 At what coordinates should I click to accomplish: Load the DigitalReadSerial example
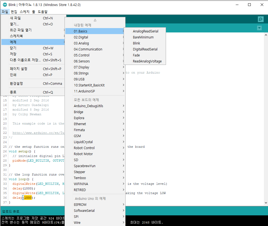(x=145, y=49)
